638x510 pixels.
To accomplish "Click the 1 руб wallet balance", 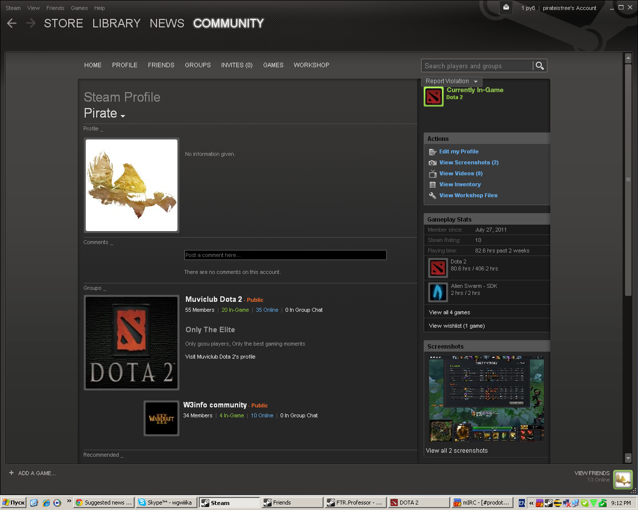I will coord(528,8).
